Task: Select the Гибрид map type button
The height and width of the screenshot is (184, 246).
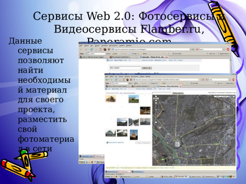Action: point(232,96)
